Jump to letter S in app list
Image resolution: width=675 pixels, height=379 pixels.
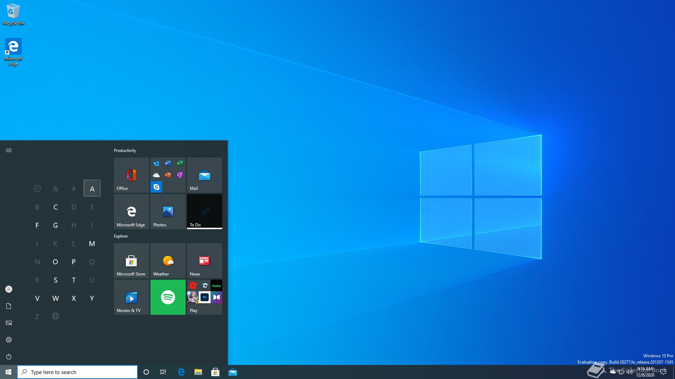[56, 280]
